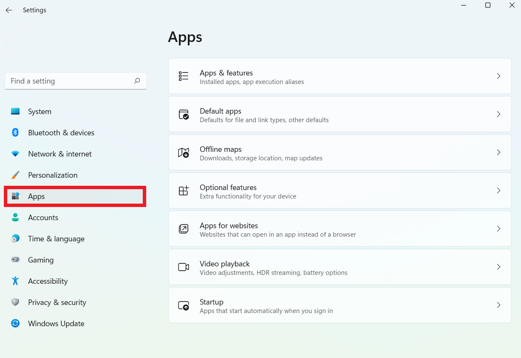Screen dimensions: 521x358
Task: Go to Windows Update
Action: 76,324
